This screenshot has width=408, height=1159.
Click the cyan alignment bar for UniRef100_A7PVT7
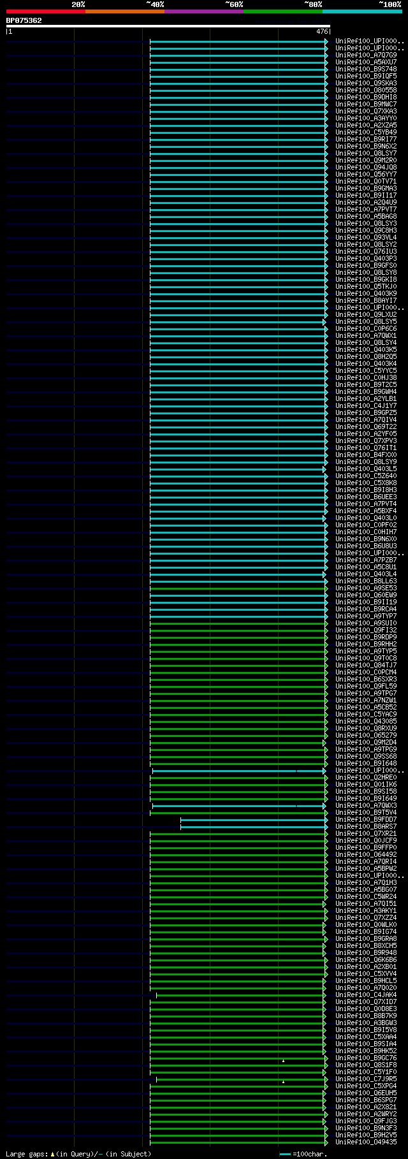click(238, 210)
